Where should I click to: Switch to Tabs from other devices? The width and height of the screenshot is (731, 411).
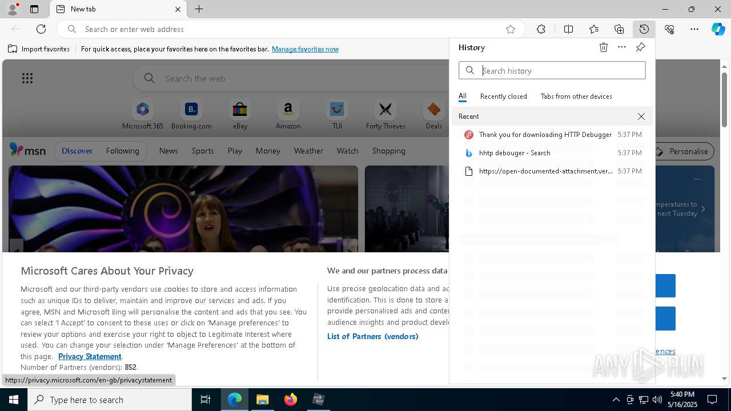(x=576, y=96)
